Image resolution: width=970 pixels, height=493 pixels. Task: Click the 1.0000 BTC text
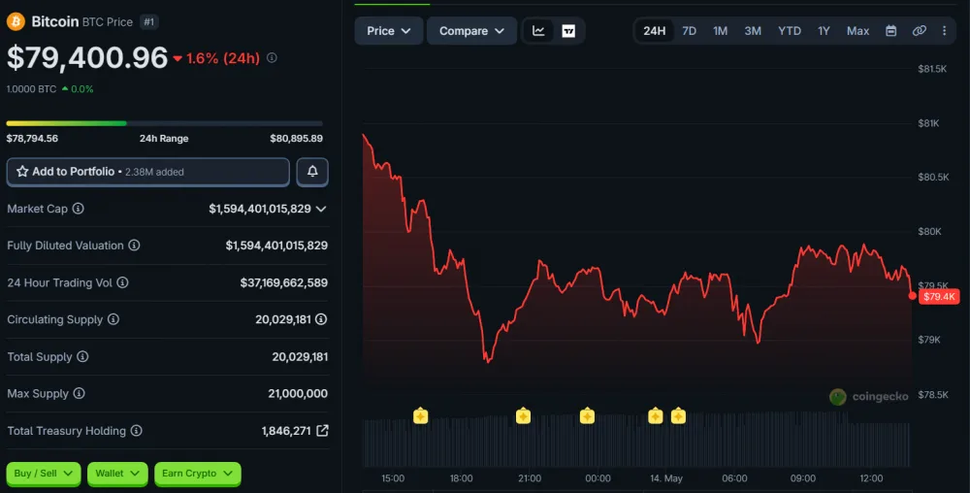pyautogui.click(x=32, y=88)
